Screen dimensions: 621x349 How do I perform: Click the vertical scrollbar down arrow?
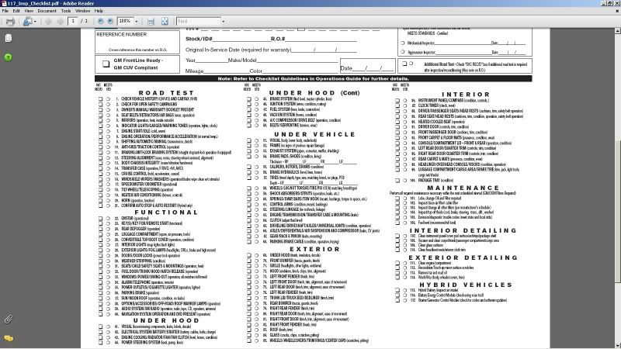point(617,345)
